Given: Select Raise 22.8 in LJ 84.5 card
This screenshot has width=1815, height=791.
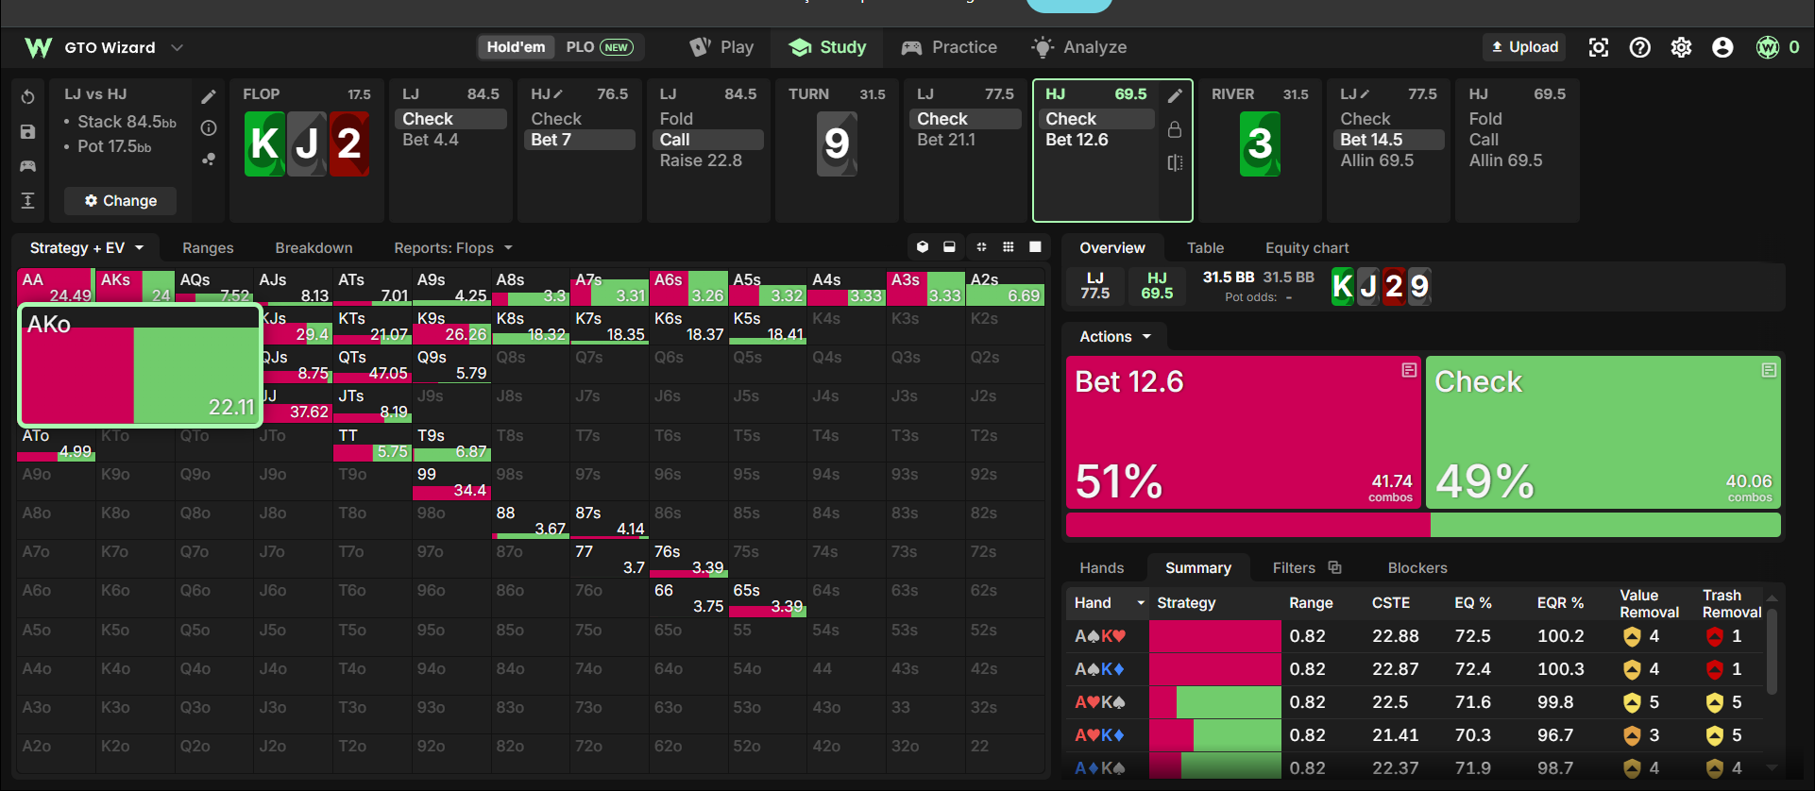Looking at the screenshot, I should 701,160.
